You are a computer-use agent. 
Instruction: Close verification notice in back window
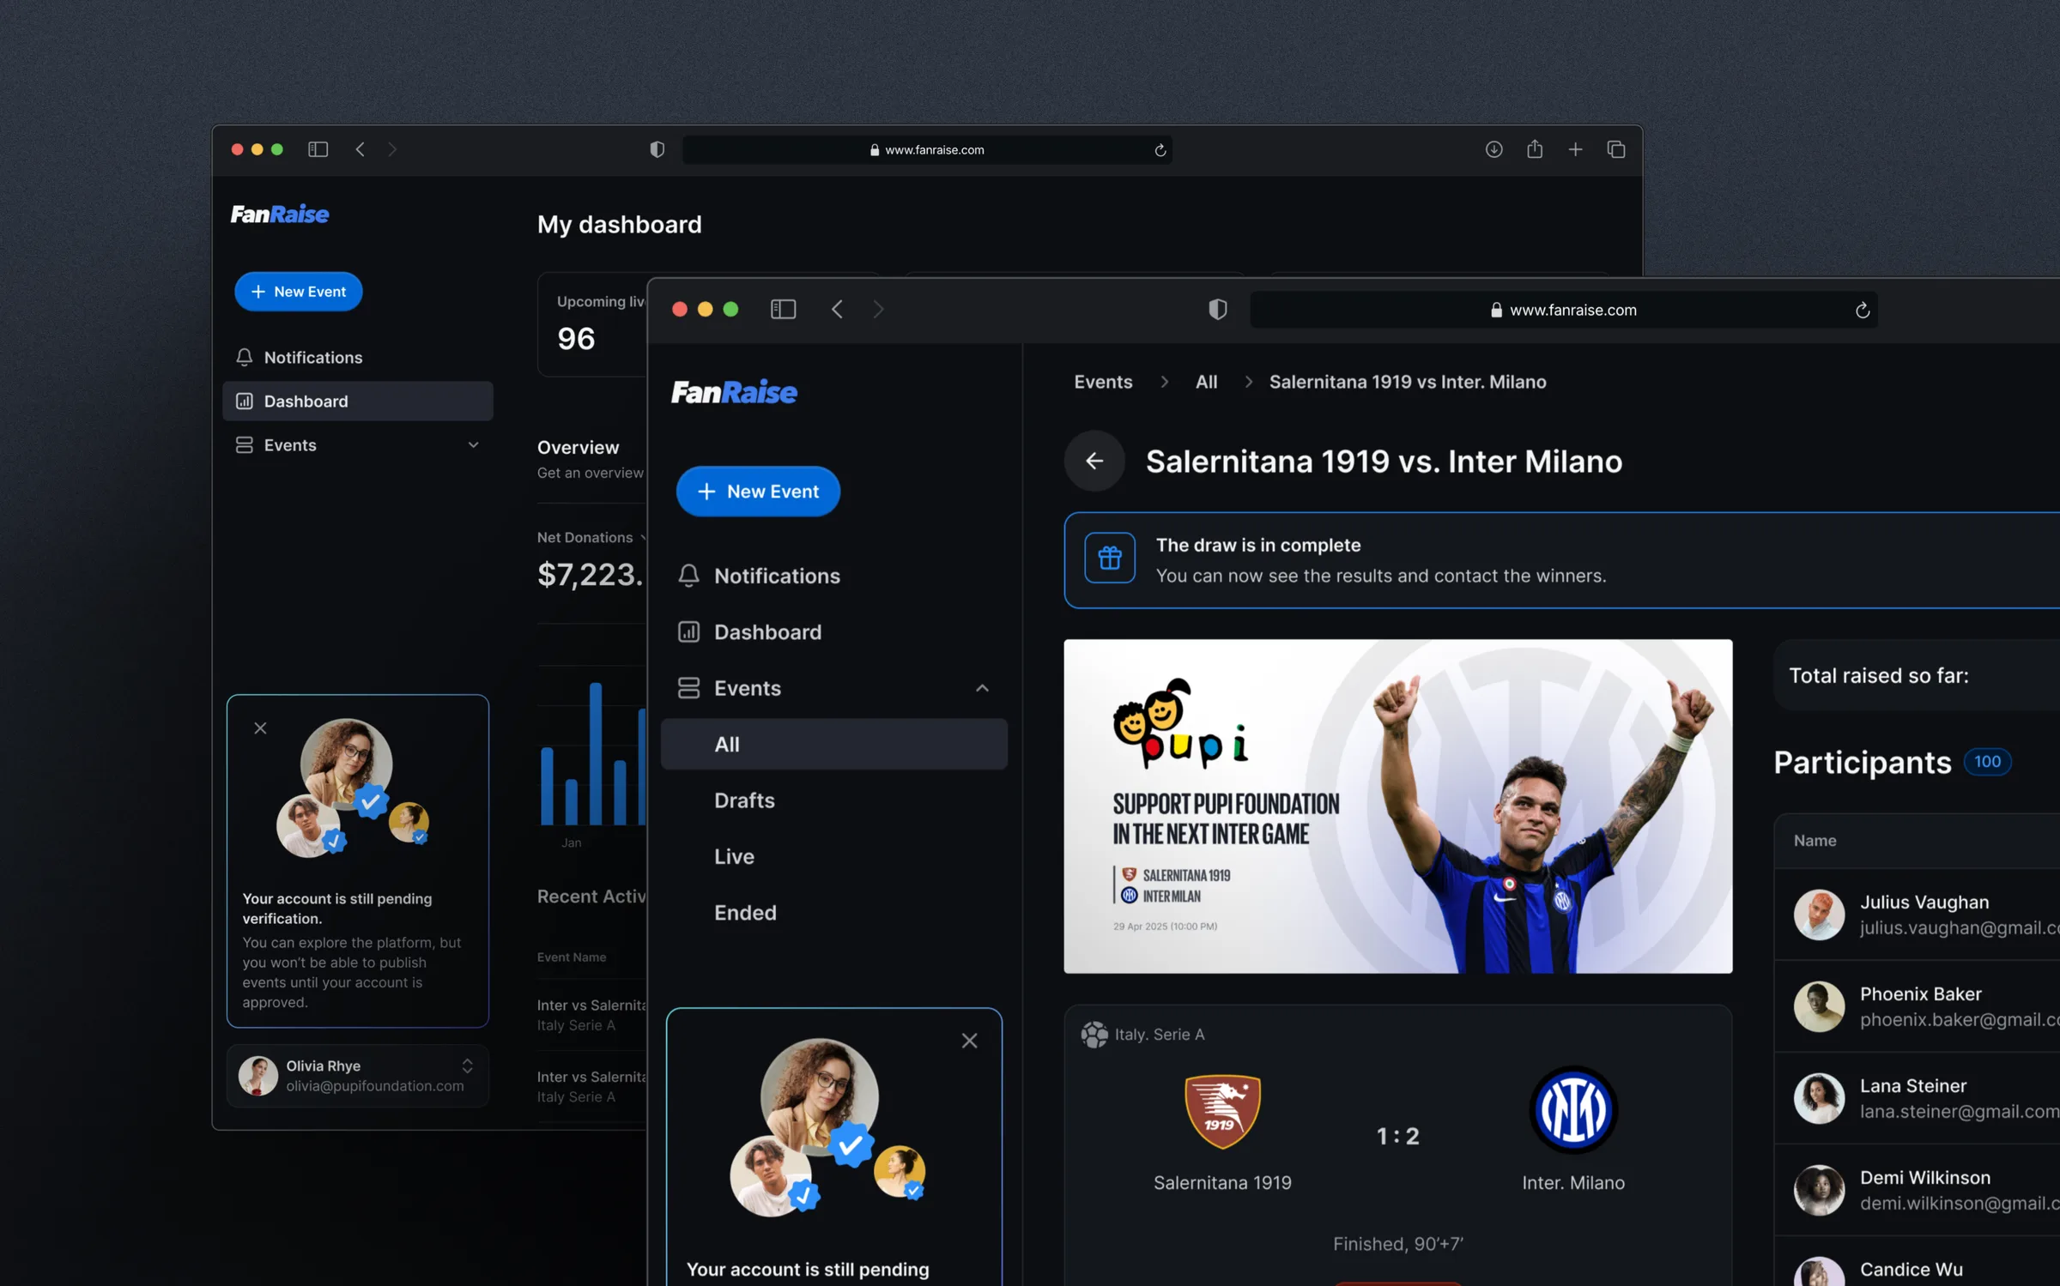pos(260,728)
